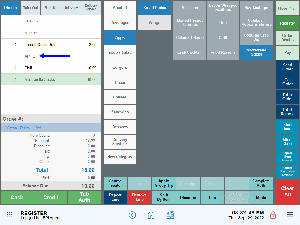Click Open Item Taxable
This screenshot has height=225, width=300.
[287, 157]
